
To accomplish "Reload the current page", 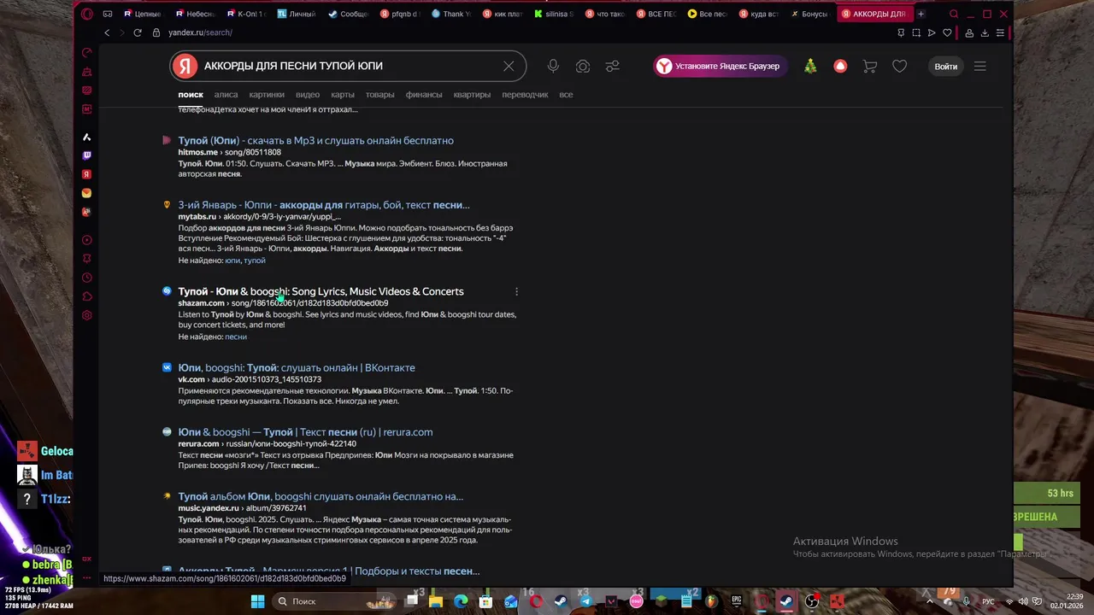I will pyautogui.click(x=137, y=32).
